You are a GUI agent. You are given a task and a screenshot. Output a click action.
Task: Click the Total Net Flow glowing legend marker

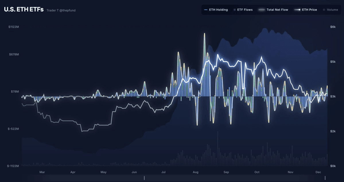click(261, 10)
